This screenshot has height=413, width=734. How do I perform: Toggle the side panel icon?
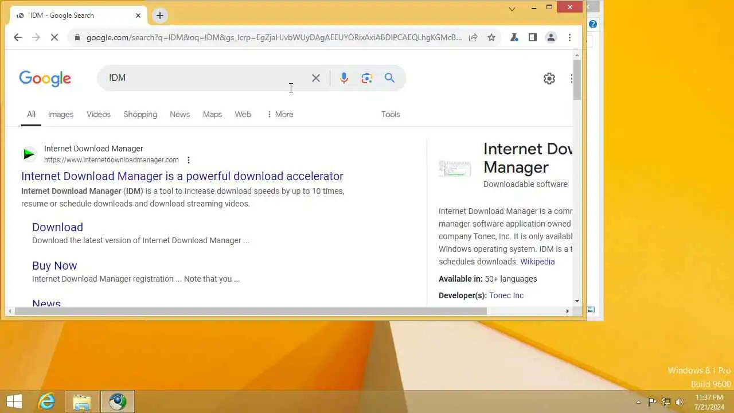pos(533,37)
